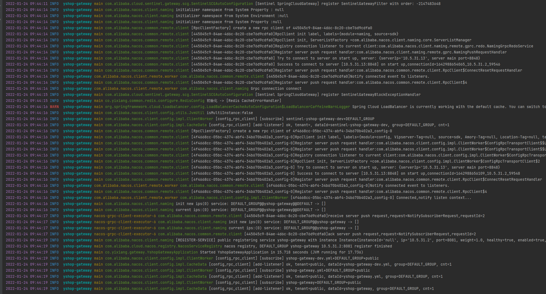Click "[subscribe] yshop-gateway.yml+DEFAULT_GROUP+public" text
Screen dimensions: 546x294
[x=315, y=270]
